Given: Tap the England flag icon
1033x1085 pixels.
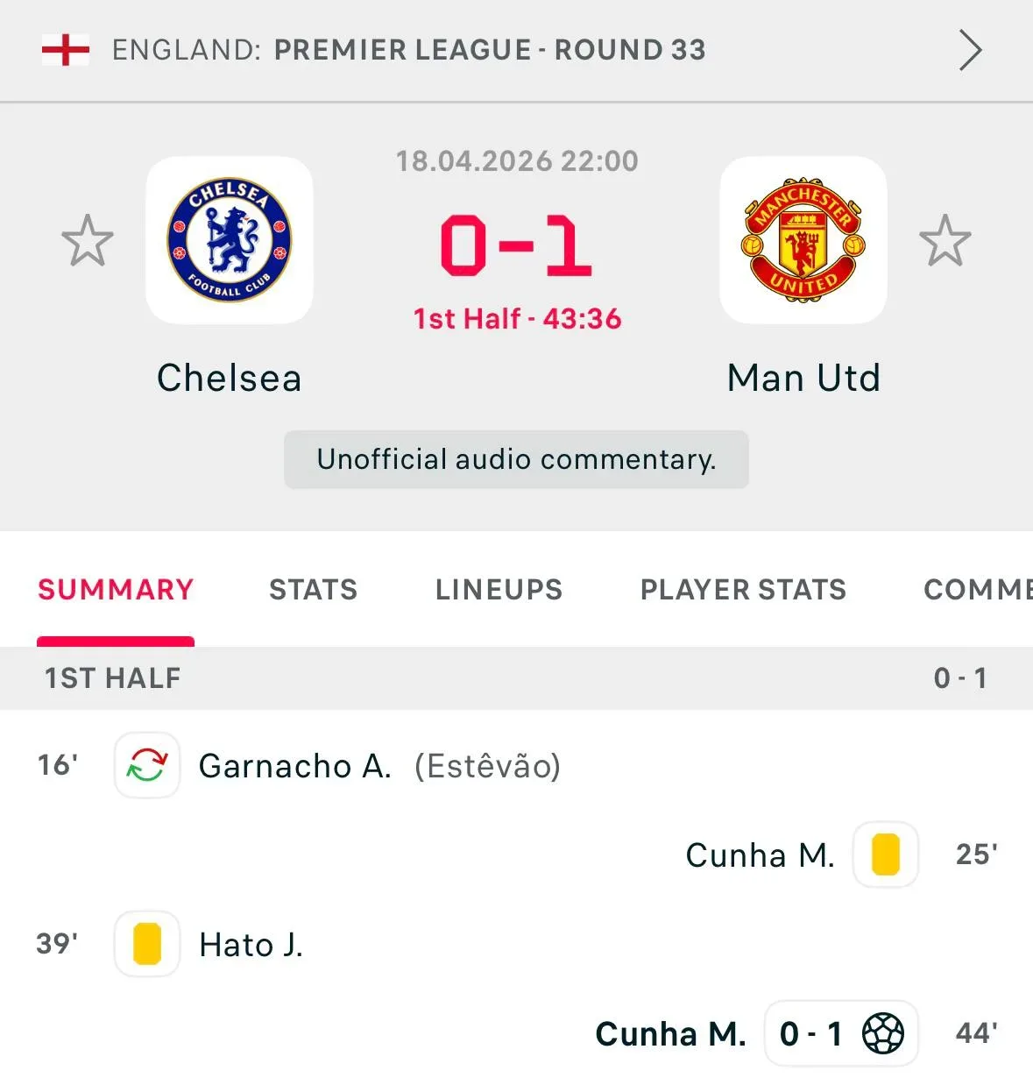Looking at the screenshot, I should tap(66, 50).
